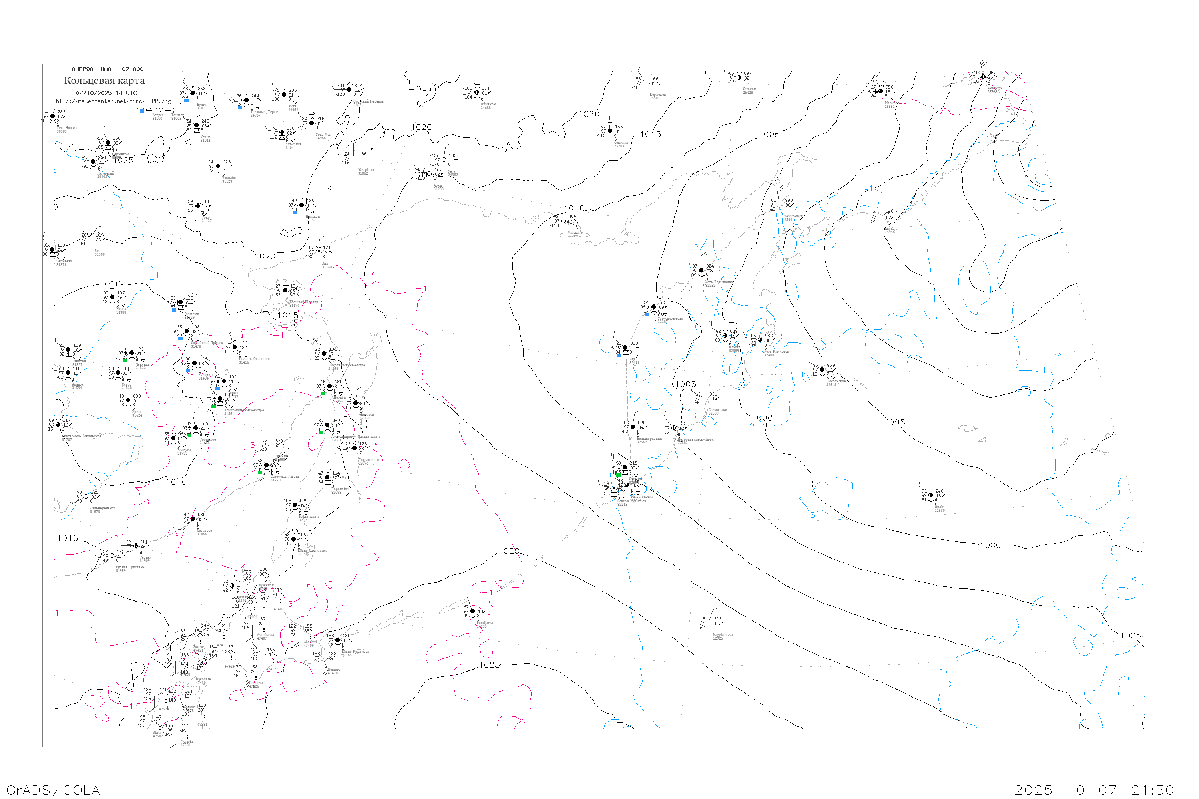Viewport: 1199px width, 799px height.
Task: Click the GrADS/COLA footer text
Action: point(53,790)
